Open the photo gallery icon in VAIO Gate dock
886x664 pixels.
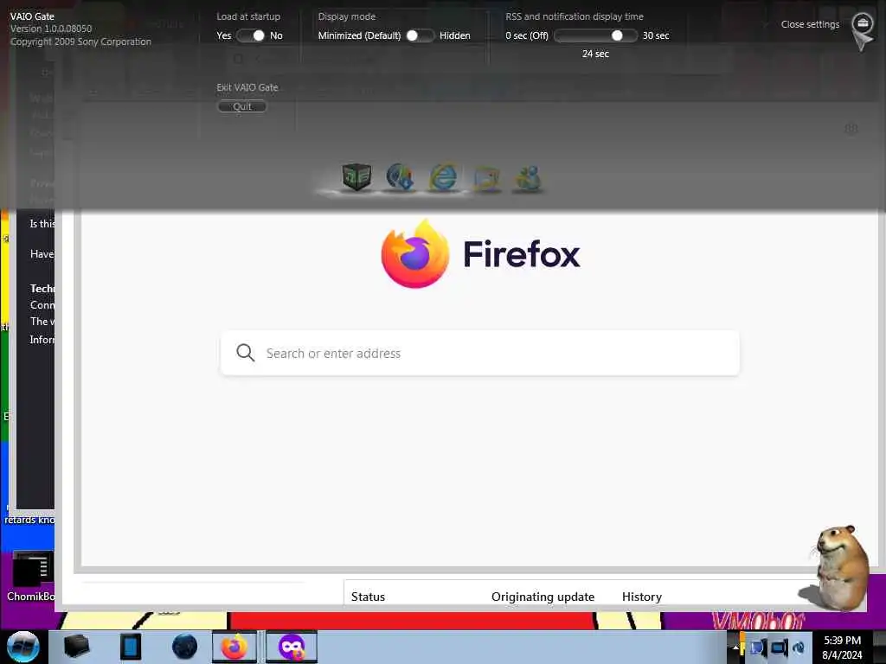click(486, 178)
